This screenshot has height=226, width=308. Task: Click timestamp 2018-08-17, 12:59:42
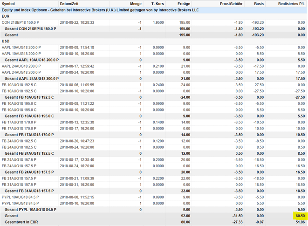[77, 66]
